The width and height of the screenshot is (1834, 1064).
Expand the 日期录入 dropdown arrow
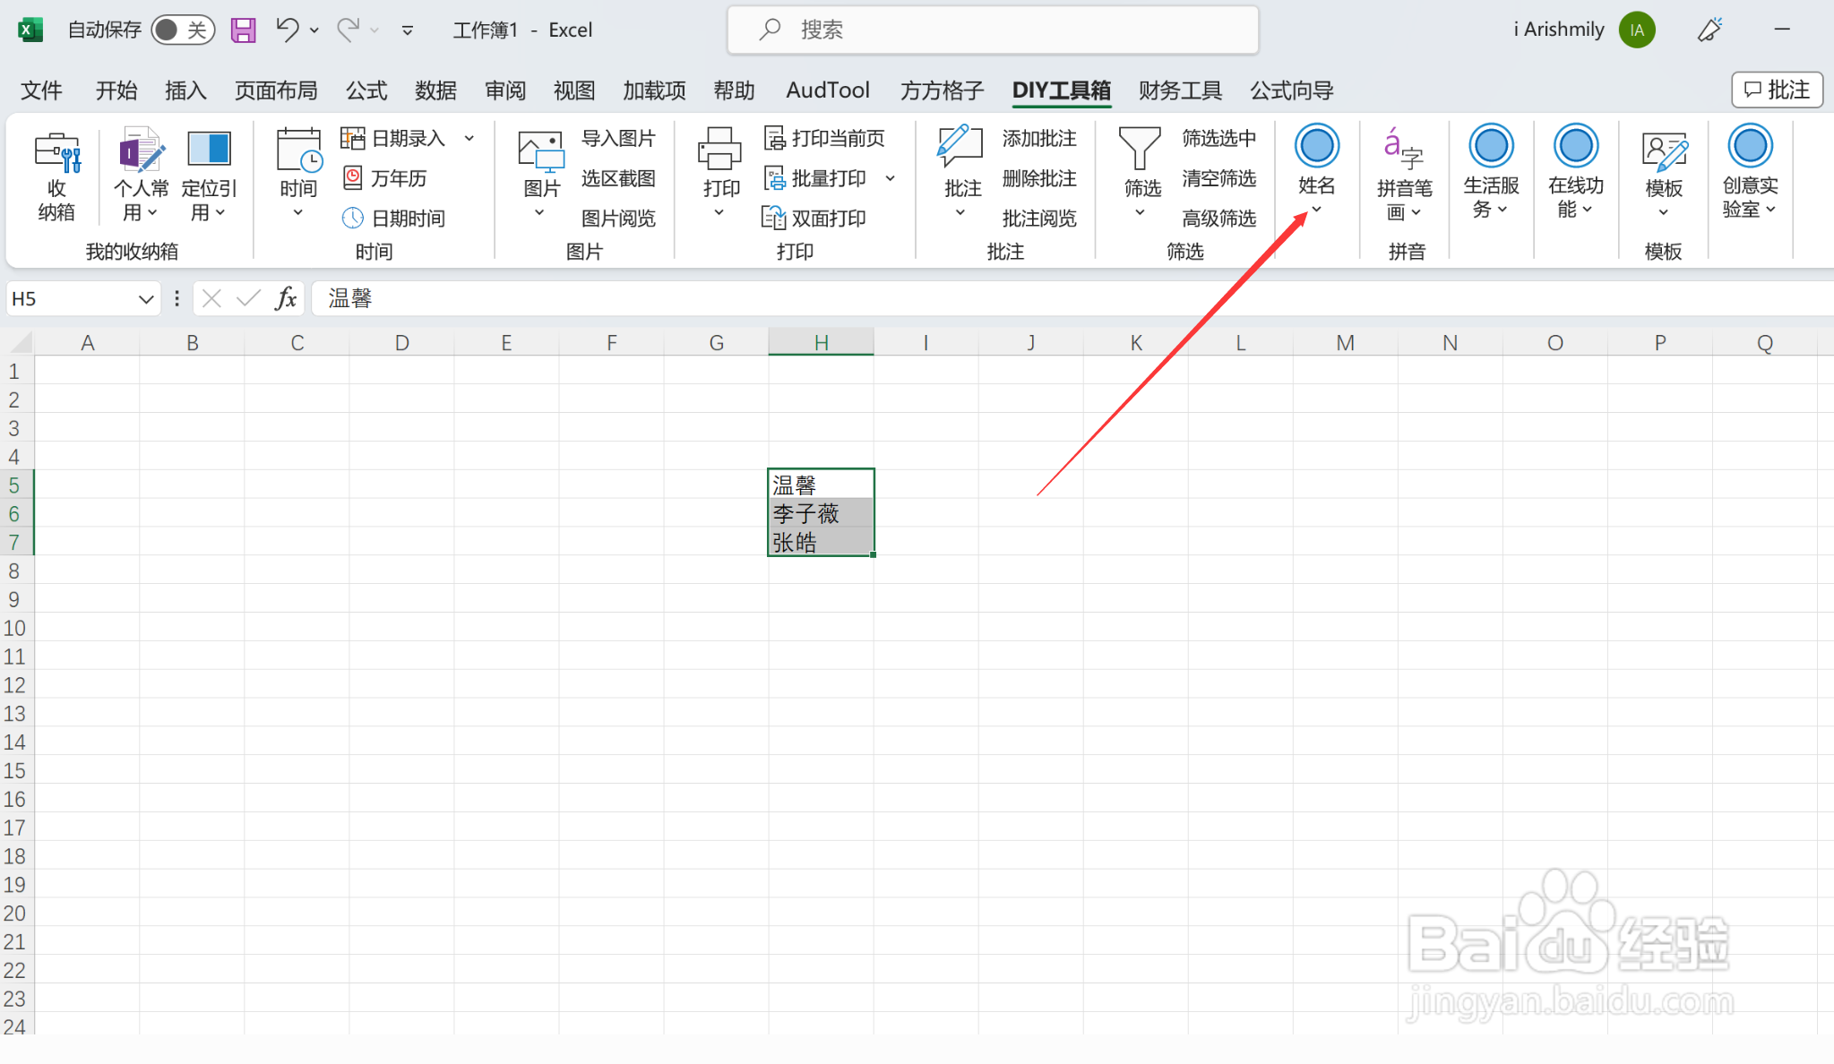point(469,139)
